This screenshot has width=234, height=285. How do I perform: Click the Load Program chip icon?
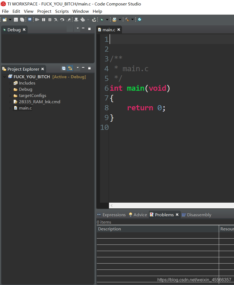(83, 20)
